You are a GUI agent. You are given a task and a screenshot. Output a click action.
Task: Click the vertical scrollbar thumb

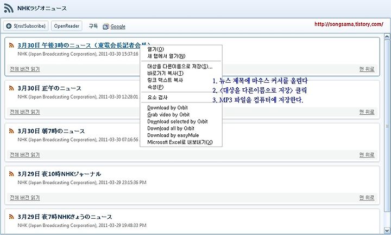click(x=387, y=126)
